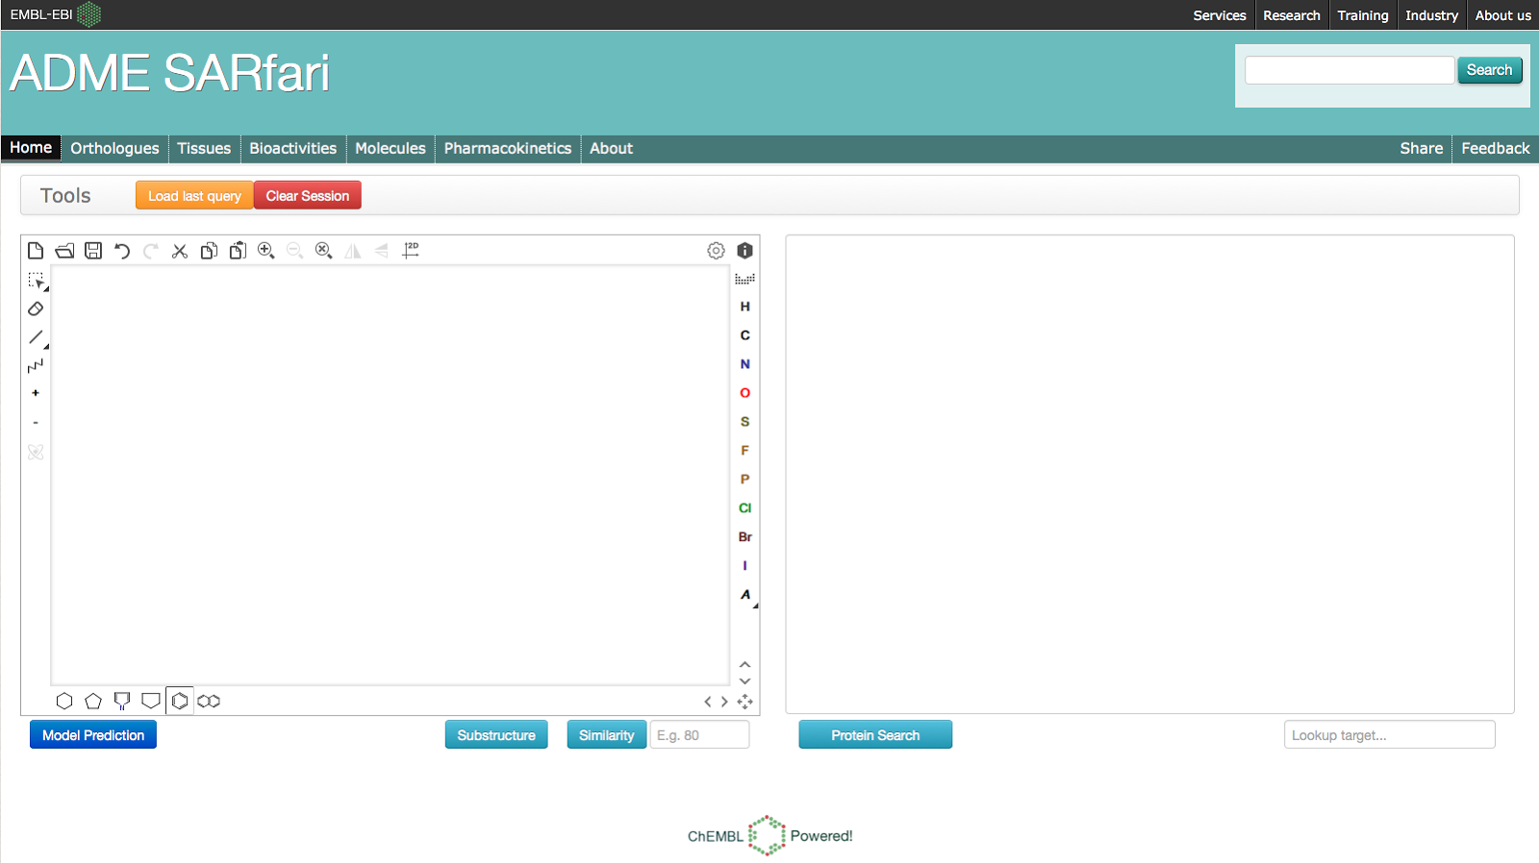Screen dimensions: 1539x863
Task: Click the Paste clipboard icon
Action: [238, 251]
